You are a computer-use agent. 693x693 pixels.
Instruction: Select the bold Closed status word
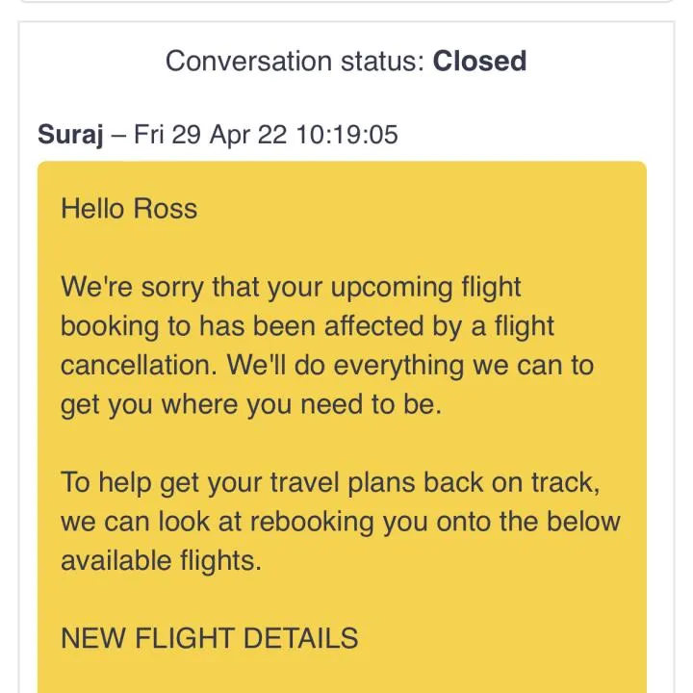(479, 61)
